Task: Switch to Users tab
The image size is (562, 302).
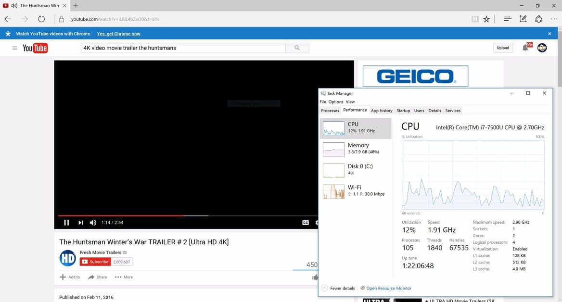Action: tap(420, 110)
